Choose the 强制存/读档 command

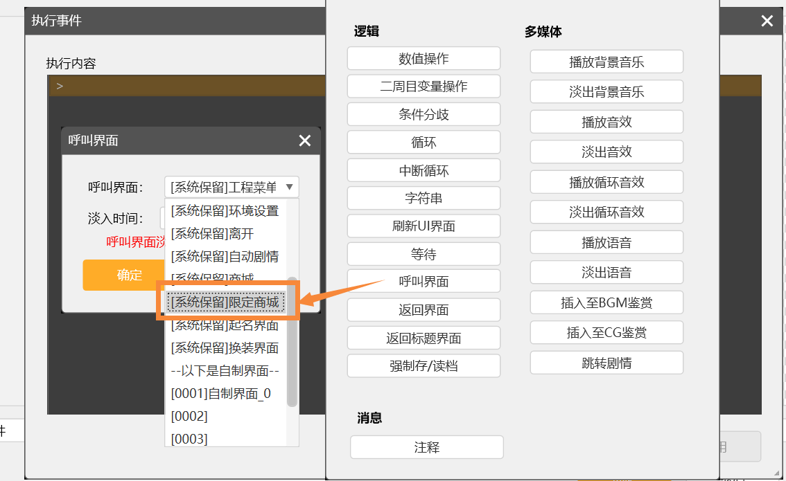click(423, 366)
